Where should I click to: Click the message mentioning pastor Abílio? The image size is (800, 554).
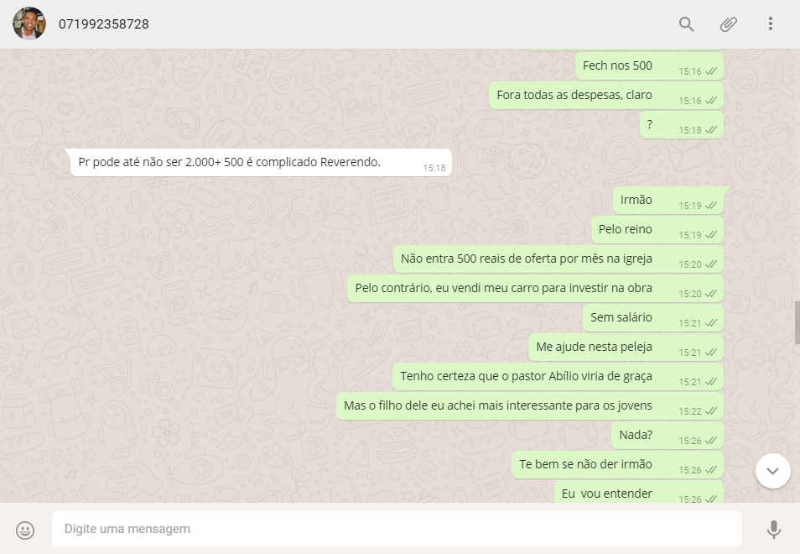tap(558, 377)
